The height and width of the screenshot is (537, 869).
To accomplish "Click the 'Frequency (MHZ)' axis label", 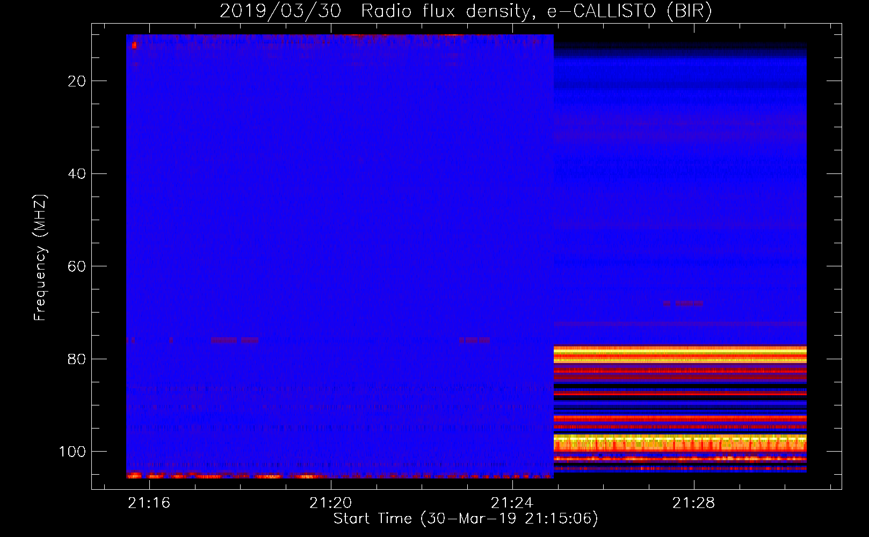I will coord(40,257).
